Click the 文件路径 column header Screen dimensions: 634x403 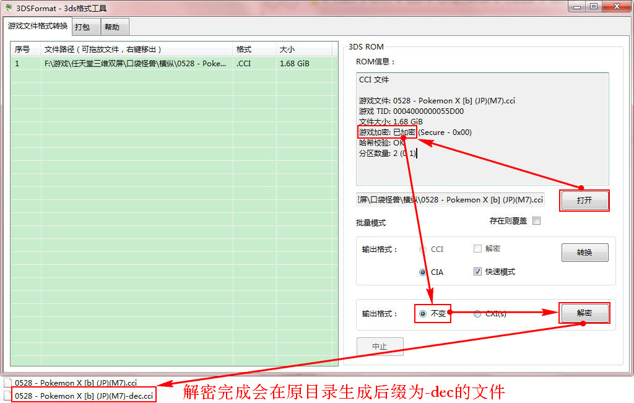(136, 49)
